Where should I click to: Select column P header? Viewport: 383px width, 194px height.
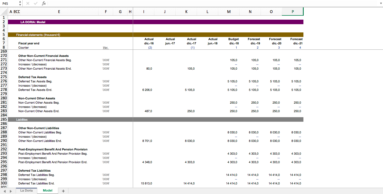tap(293, 12)
